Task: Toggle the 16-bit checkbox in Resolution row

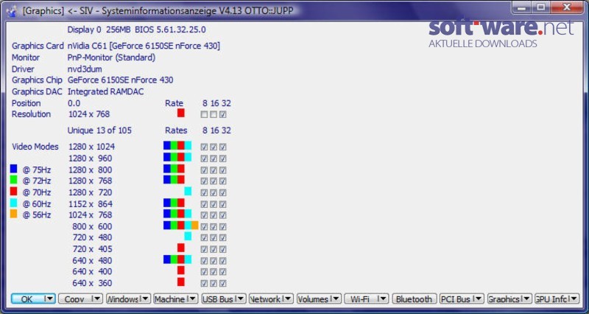Action: tap(214, 114)
